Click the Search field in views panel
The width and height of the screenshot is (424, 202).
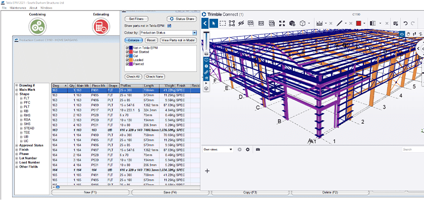coord(413,149)
